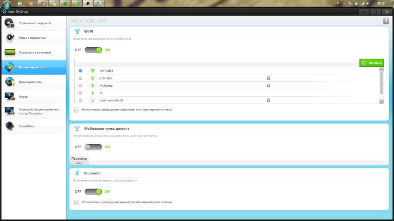The image size is (394, 221).
Task: Open the SoundAlive speaker icon
Action: click(x=10, y=126)
